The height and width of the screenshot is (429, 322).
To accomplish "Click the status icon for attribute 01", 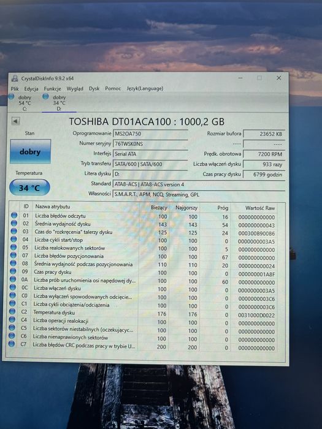I will pos(14,215).
